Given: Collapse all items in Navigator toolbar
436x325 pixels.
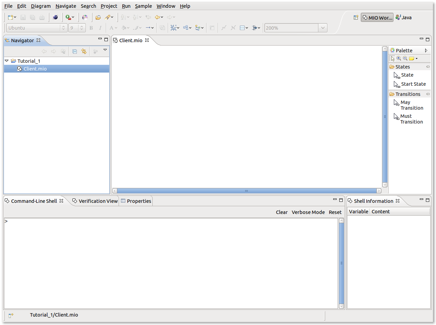Looking at the screenshot, I should 75,51.
